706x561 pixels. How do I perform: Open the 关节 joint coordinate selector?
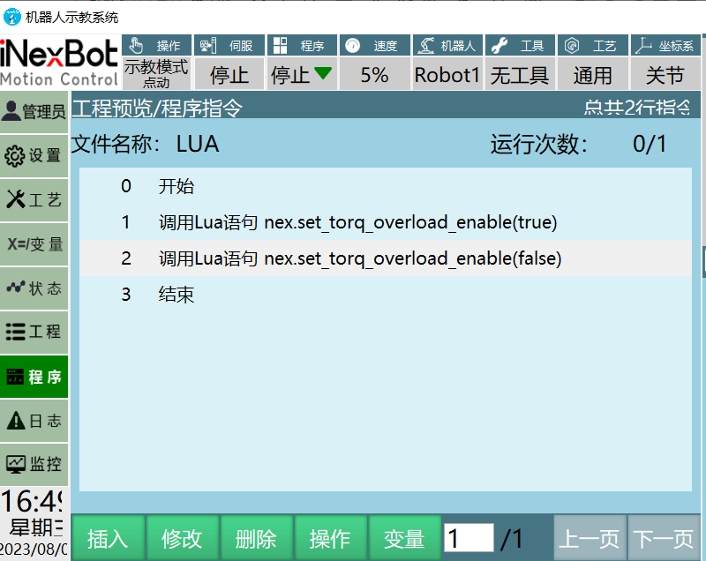[x=665, y=75]
